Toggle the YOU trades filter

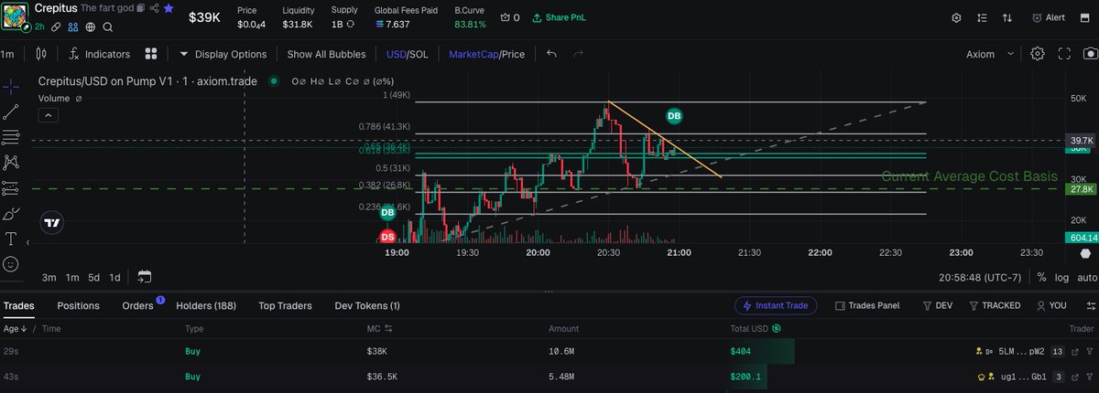click(x=1051, y=305)
